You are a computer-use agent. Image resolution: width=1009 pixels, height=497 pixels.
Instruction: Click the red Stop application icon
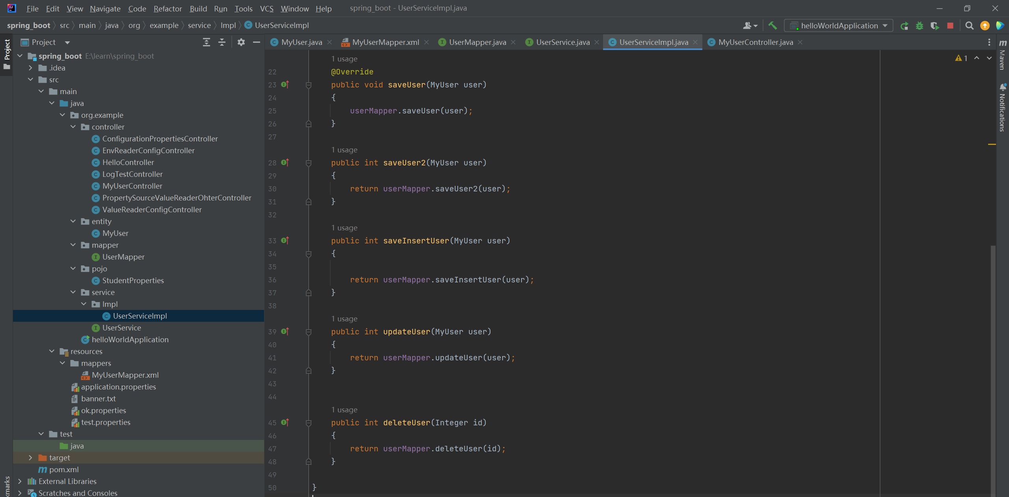pyautogui.click(x=950, y=26)
